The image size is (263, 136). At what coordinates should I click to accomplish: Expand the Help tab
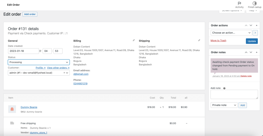click(x=253, y=11)
